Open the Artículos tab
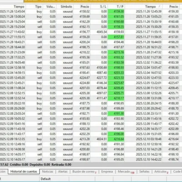 (x=161, y=172)
